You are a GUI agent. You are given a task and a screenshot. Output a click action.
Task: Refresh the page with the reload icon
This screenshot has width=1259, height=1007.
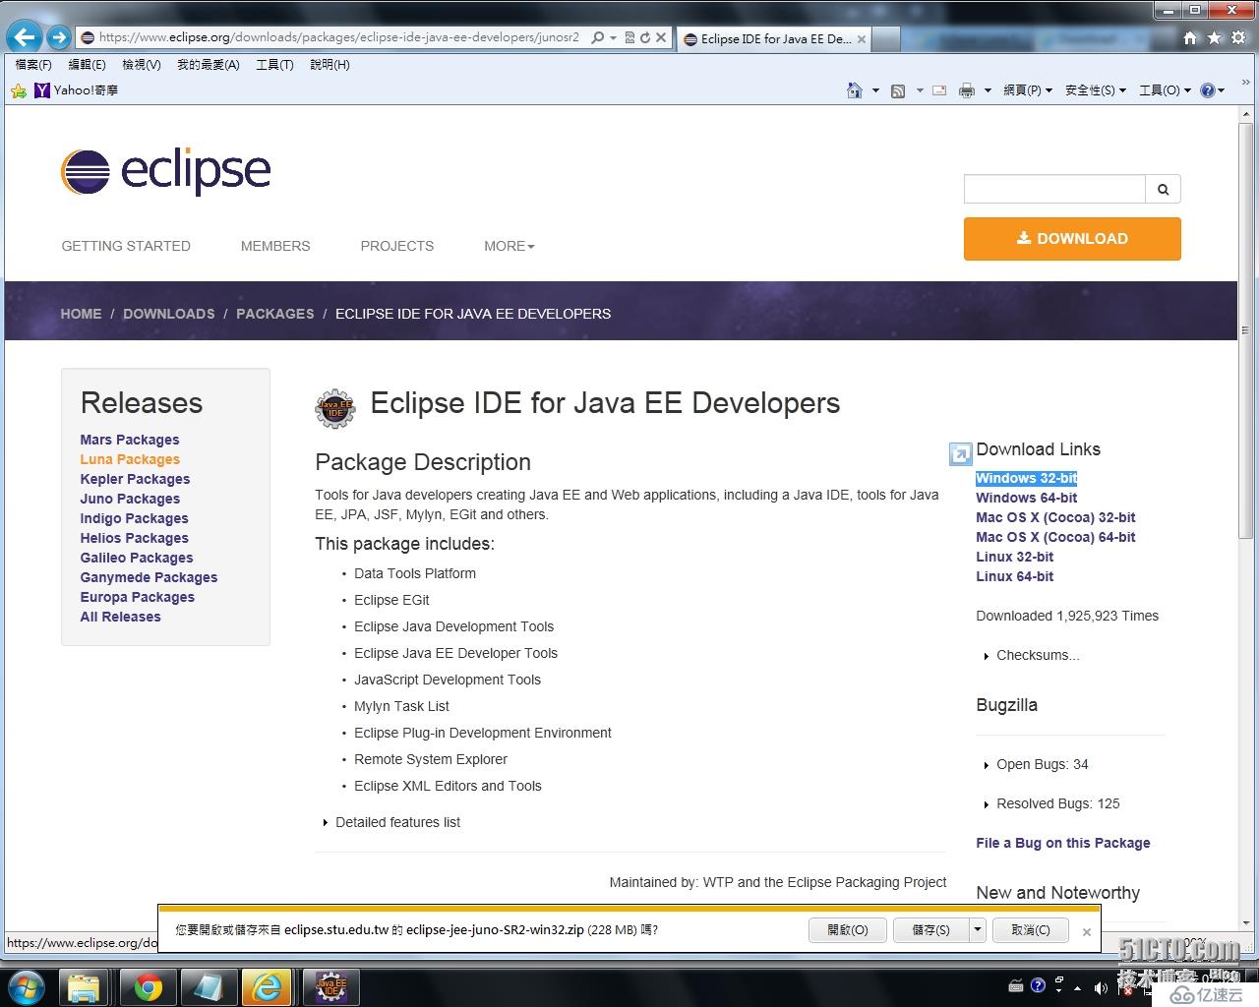click(x=645, y=37)
